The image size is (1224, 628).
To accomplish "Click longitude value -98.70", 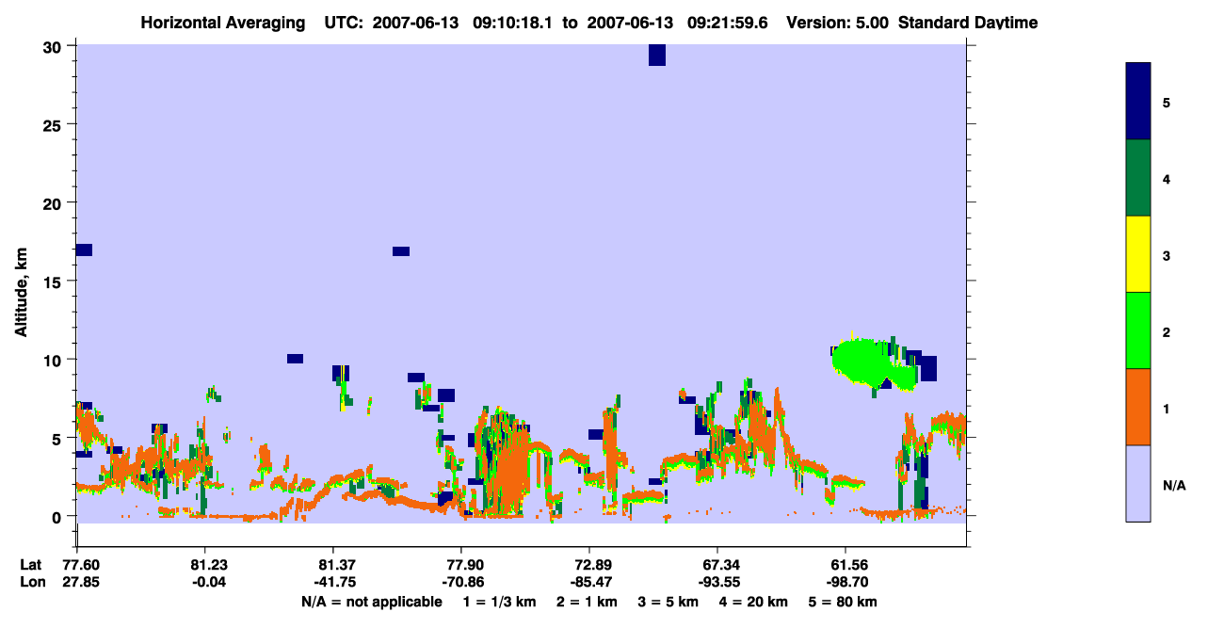I will point(846,582).
